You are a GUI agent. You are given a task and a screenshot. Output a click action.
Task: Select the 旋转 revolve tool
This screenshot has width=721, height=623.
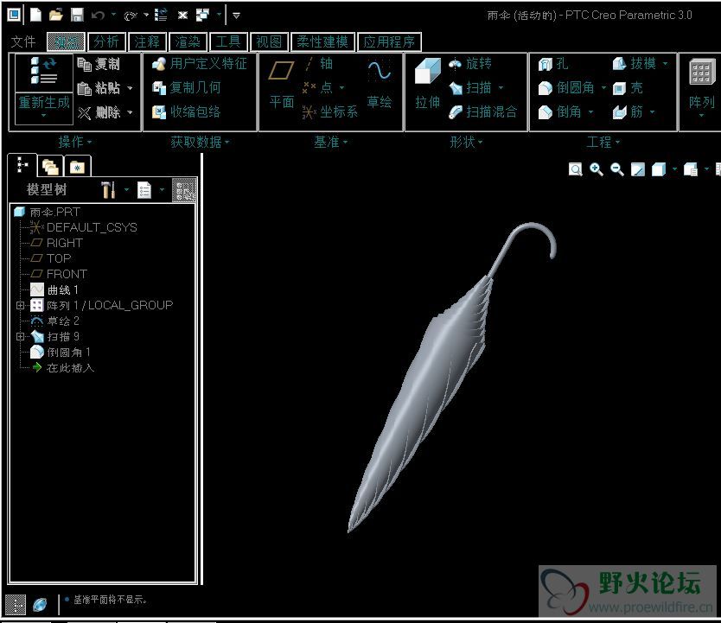[x=470, y=63]
